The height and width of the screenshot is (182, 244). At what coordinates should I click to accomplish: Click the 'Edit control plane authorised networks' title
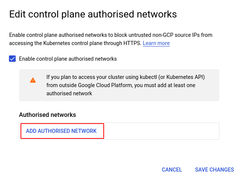pos(93,15)
